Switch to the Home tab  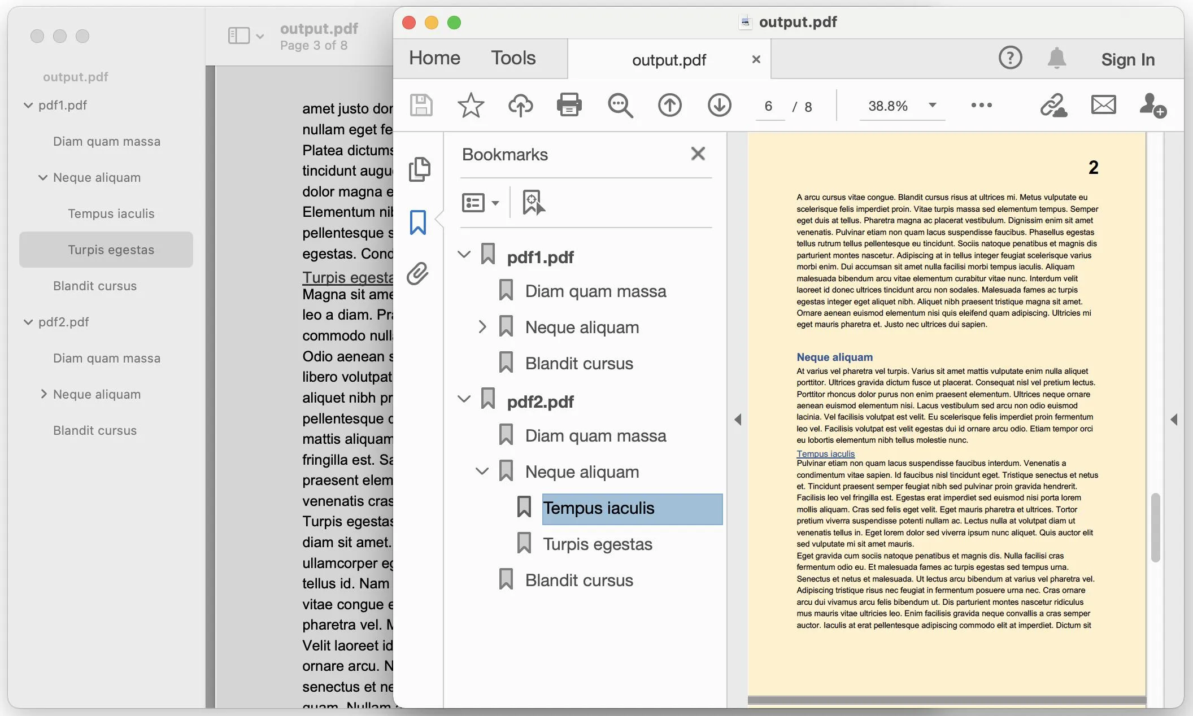tap(434, 58)
